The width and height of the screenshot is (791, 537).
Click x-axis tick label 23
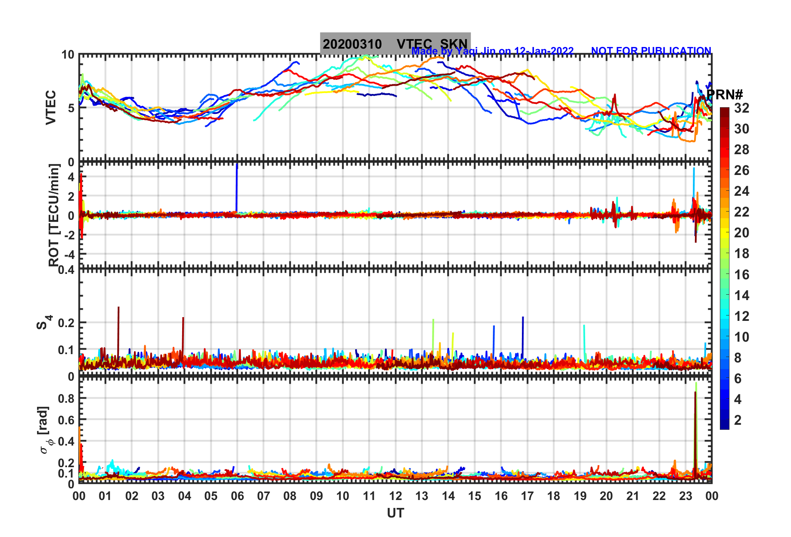click(x=685, y=496)
